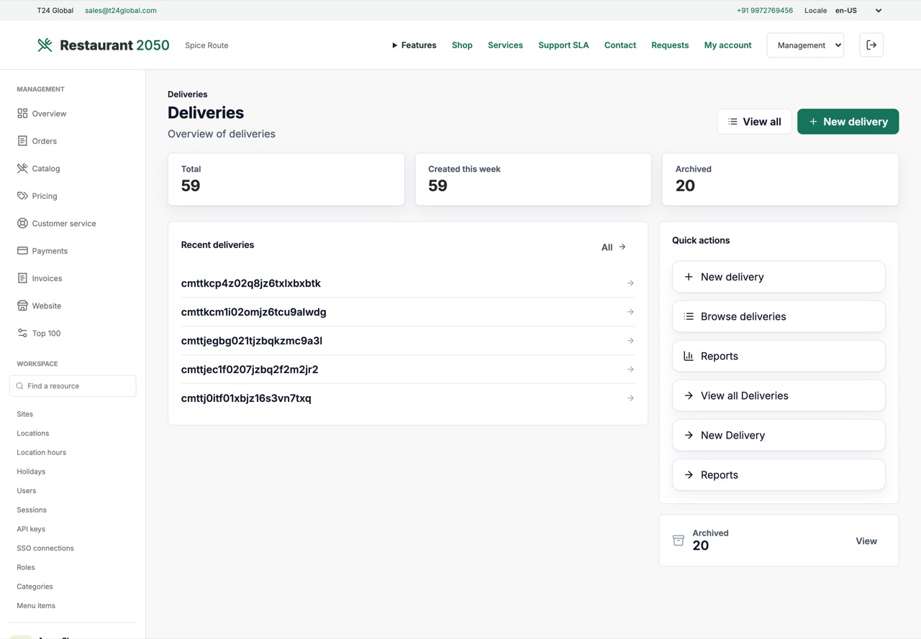Open the Services menu item
The width and height of the screenshot is (921, 639).
pos(505,45)
